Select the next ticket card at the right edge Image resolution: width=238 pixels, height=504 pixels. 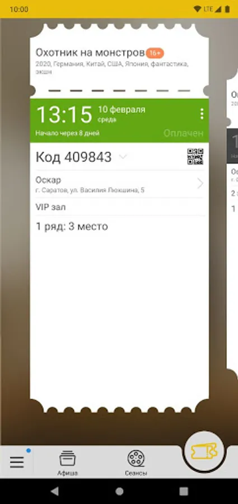tap(232, 225)
